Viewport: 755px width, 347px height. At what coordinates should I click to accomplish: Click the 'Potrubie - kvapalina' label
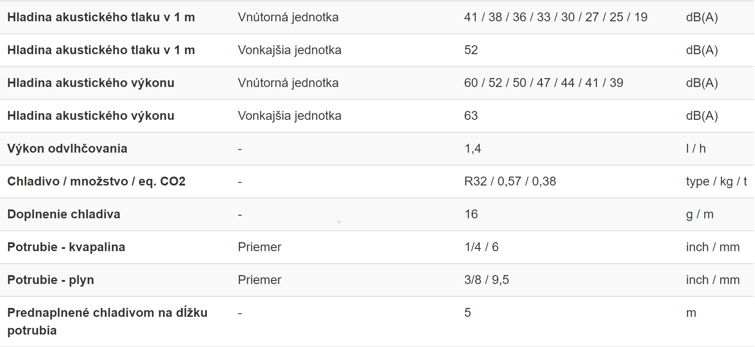tap(66, 247)
